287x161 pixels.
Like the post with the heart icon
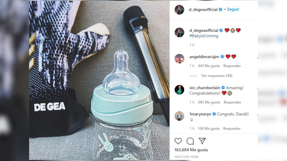tap(178, 141)
